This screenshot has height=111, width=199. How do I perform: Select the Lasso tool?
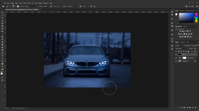pyautogui.click(x=2, y=18)
